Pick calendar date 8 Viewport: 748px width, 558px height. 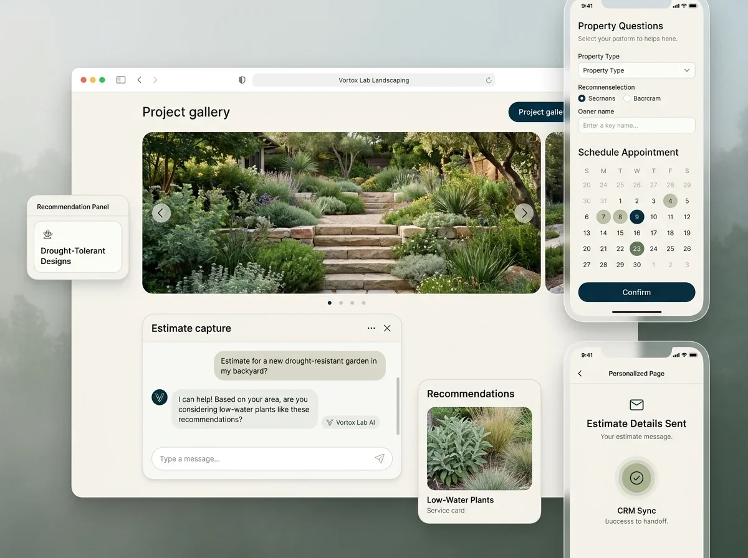click(x=620, y=217)
